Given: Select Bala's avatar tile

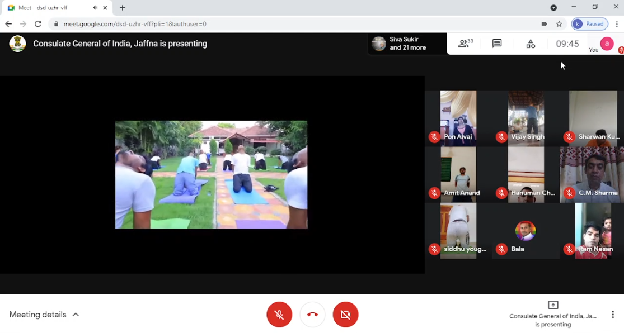Looking at the screenshot, I should (x=526, y=231).
